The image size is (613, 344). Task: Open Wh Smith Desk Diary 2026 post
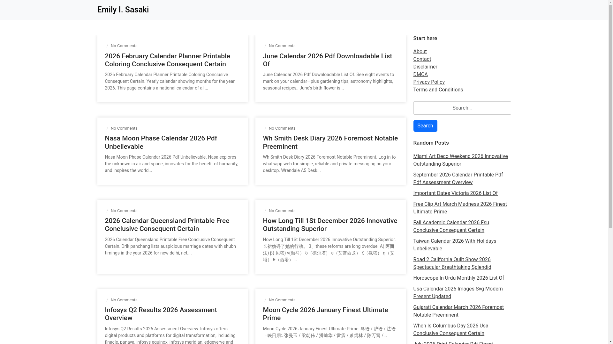coord(330,142)
